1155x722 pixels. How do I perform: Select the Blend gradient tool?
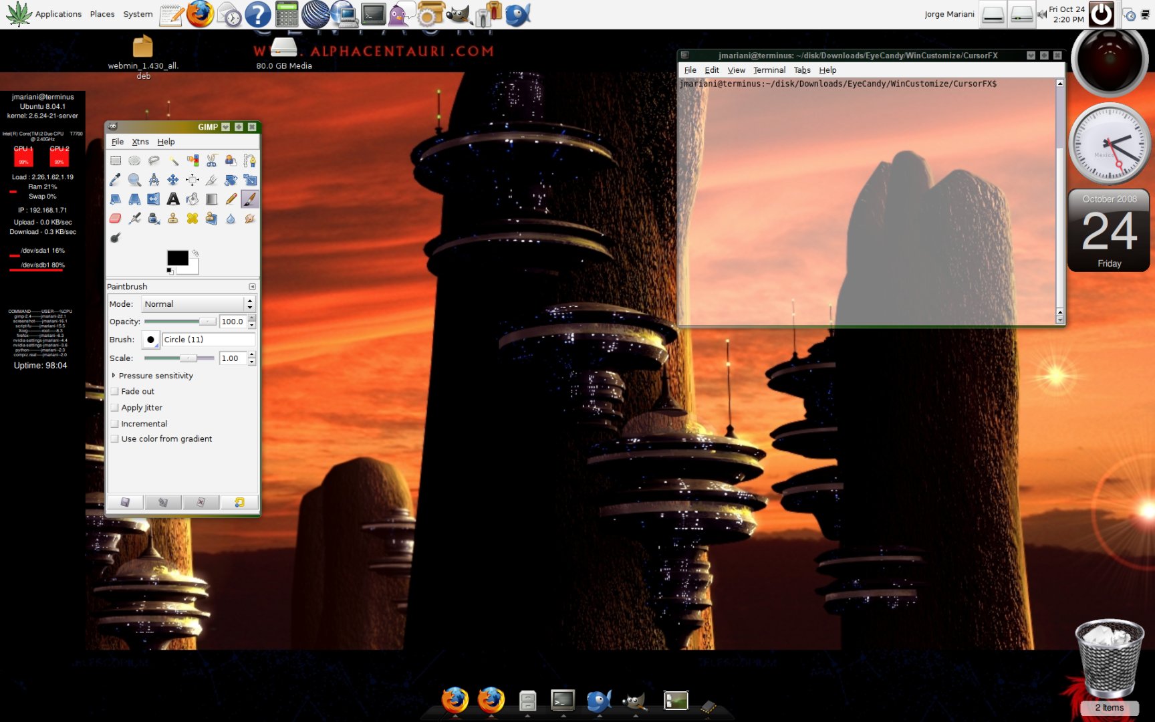coord(212,199)
